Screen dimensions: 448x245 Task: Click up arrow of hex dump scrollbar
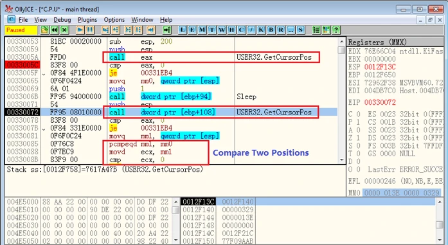click(x=175, y=202)
